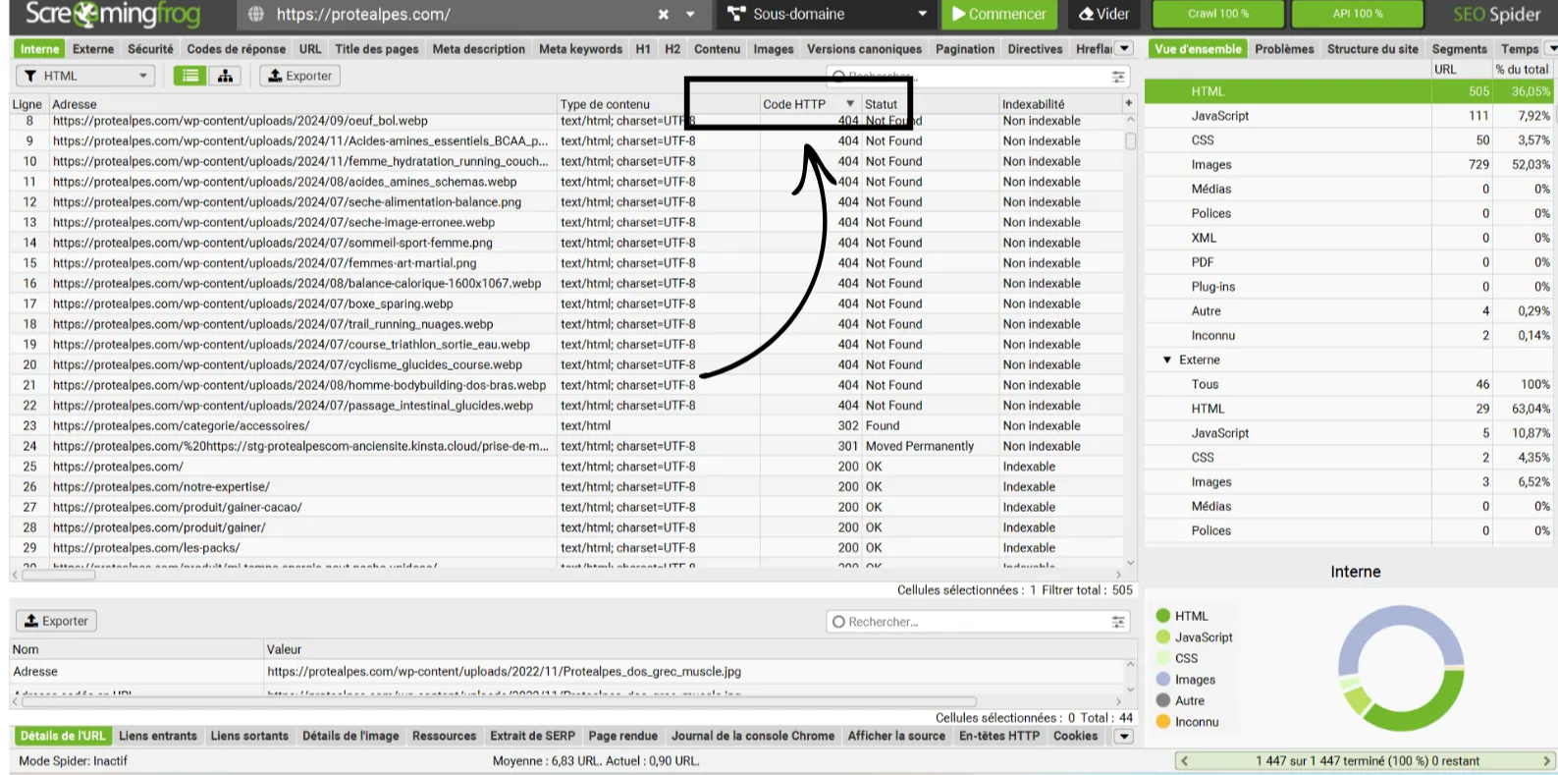Screen dimensions: 1558x775
Task: Click the left arrow on the crawl progress bar
Action: point(1184,761)
